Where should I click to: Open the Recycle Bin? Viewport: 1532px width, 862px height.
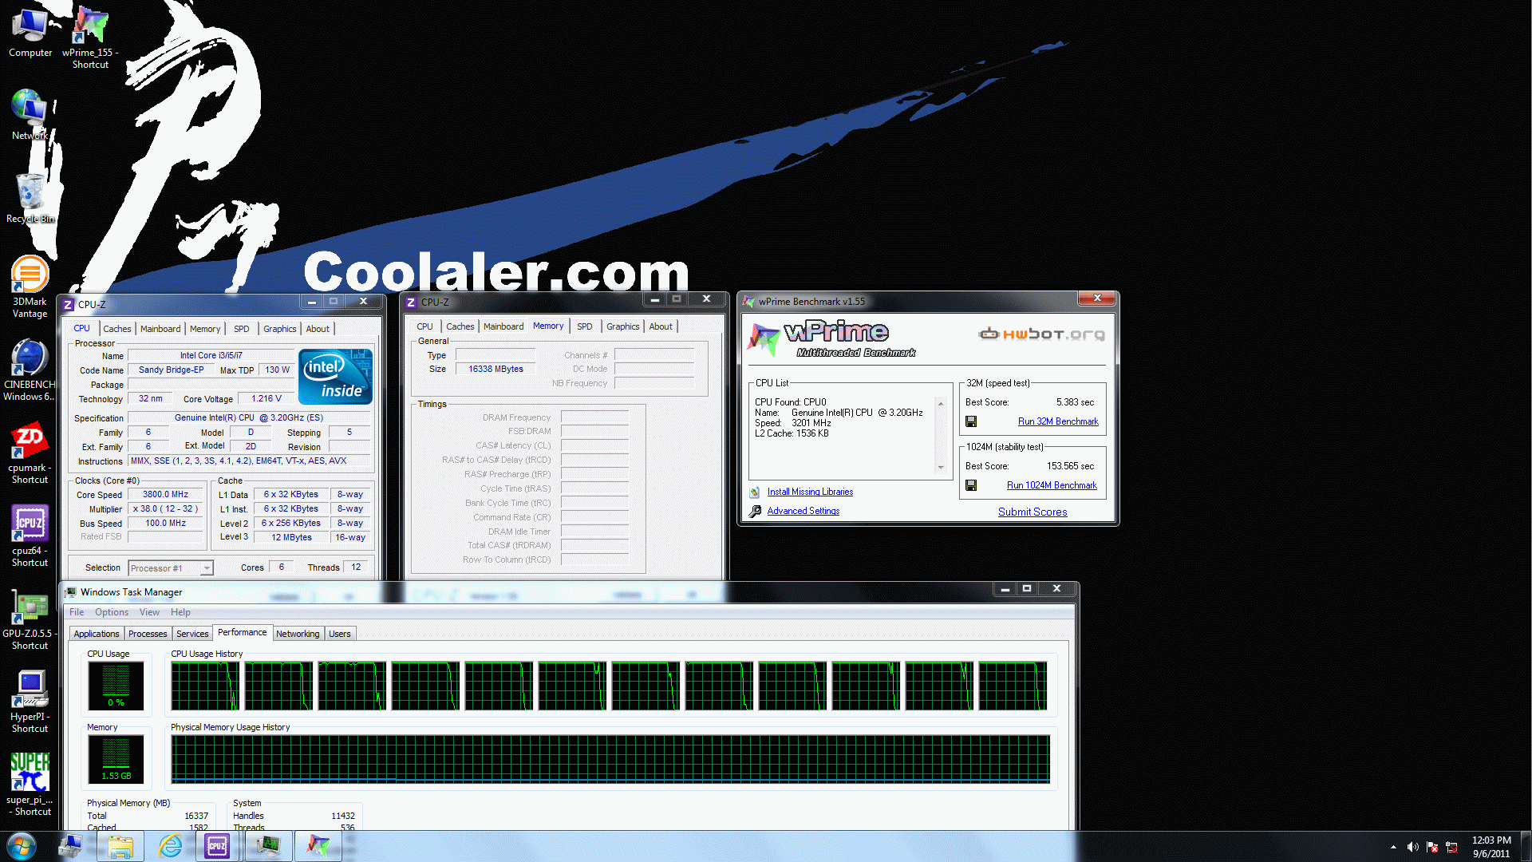click(30, 197)
